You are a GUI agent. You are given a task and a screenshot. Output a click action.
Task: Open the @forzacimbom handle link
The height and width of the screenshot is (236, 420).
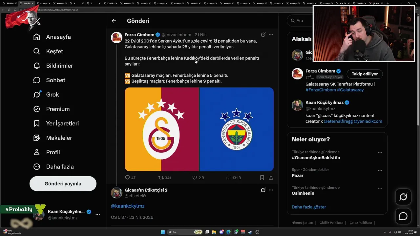[x=176, y=35]
